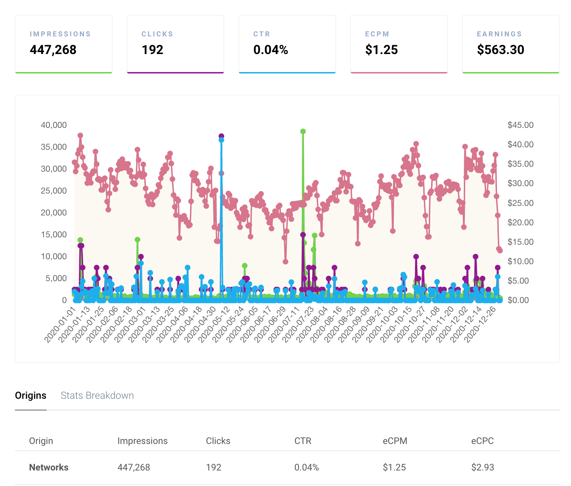
Task: Click the pink eCPM peak near 2020-01-01
Action: click(80, 135)
